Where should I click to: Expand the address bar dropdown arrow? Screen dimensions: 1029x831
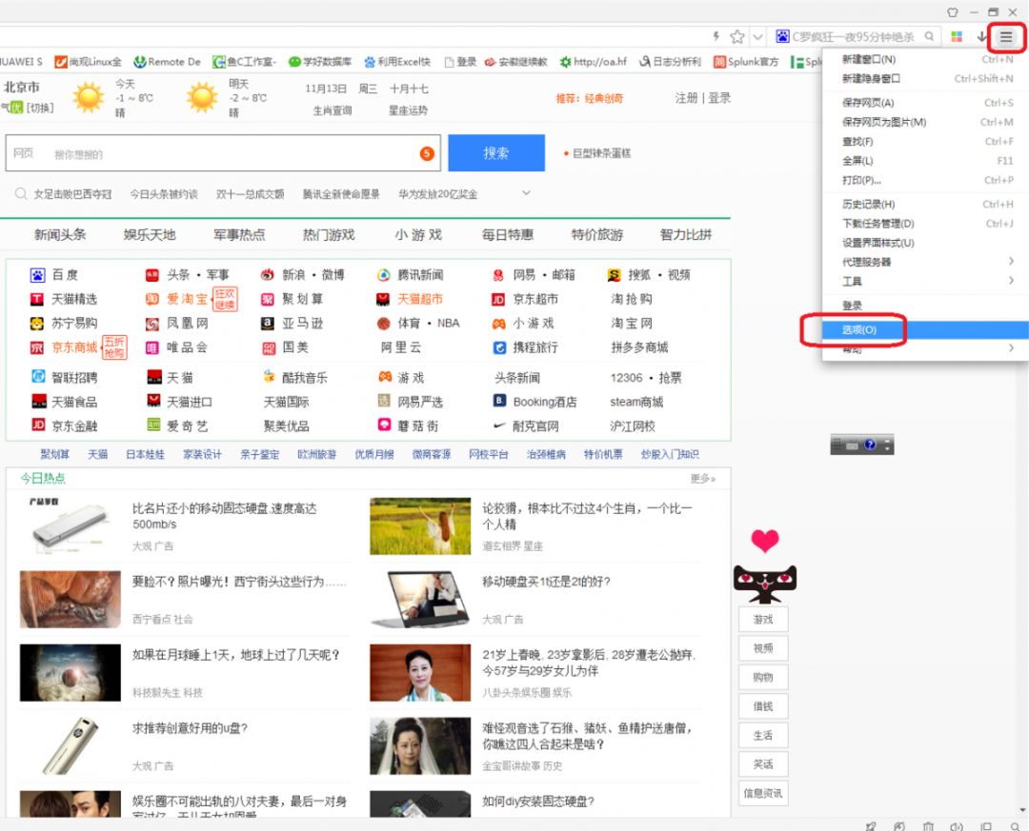click(757, 37)
